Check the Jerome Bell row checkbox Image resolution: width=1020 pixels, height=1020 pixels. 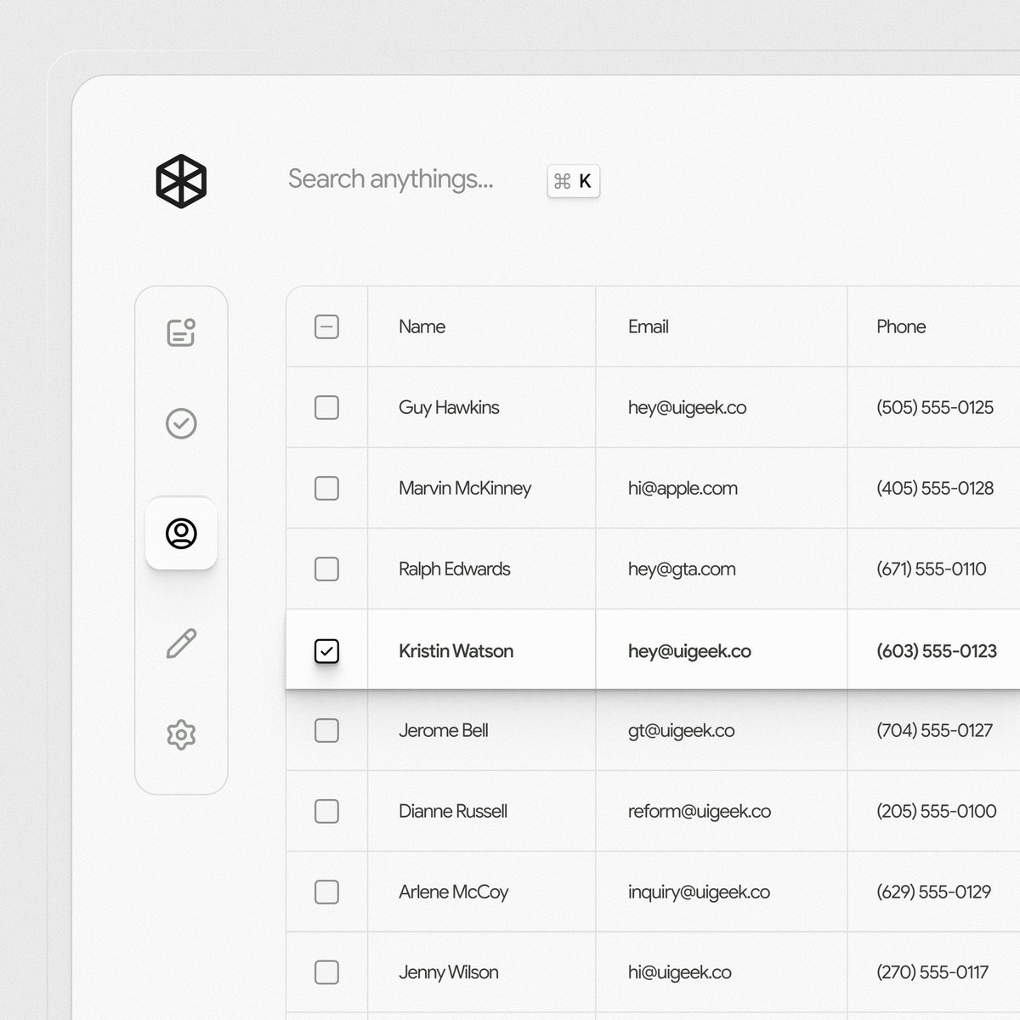[326, 730]
